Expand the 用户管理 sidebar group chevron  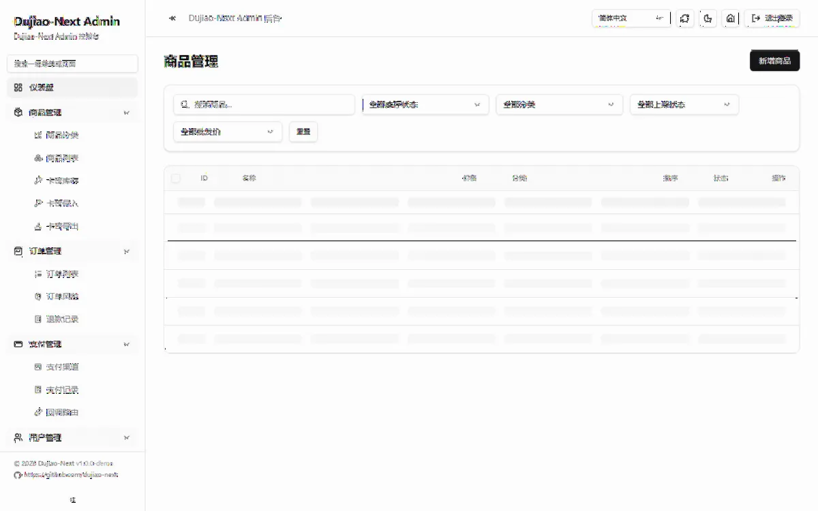[x=127, y=437]
